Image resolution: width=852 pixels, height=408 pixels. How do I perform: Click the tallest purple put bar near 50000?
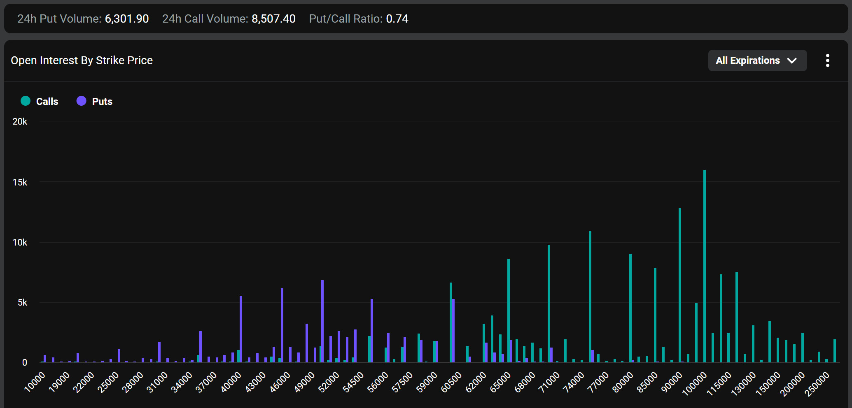tap(322, 321)
